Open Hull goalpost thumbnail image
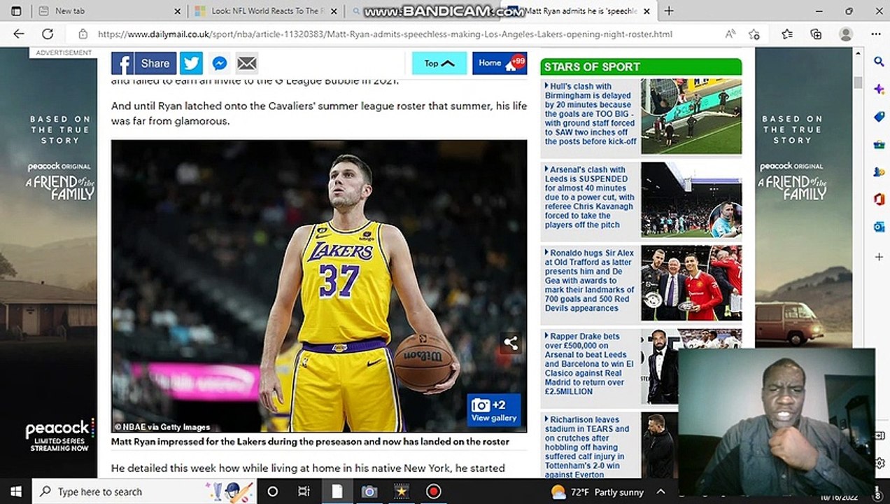The image size is (890, 504). 691,116
